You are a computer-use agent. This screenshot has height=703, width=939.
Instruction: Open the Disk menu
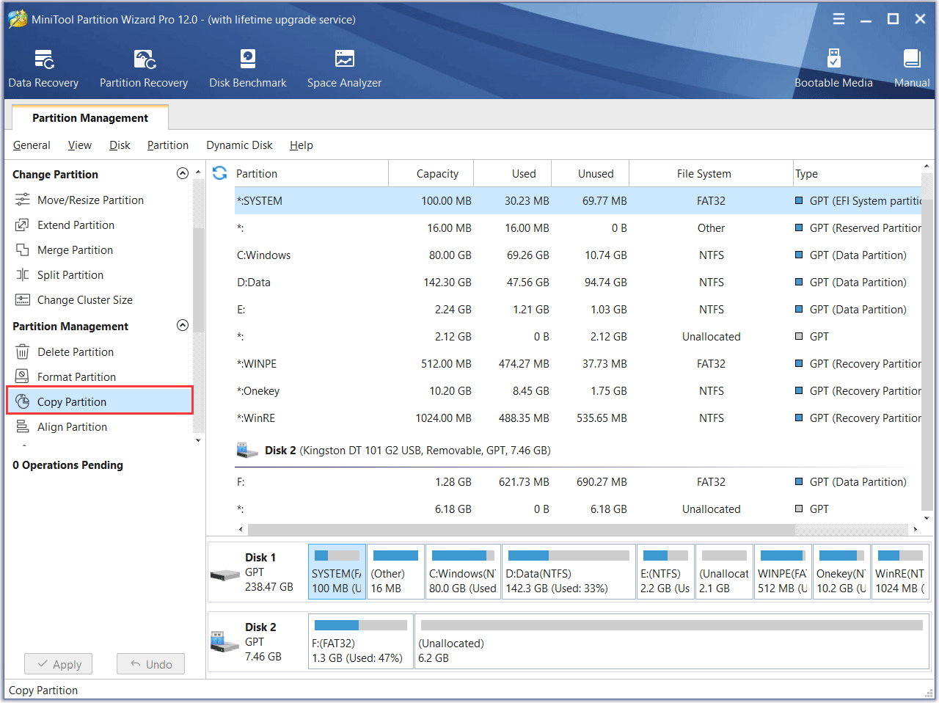[120, 145]
